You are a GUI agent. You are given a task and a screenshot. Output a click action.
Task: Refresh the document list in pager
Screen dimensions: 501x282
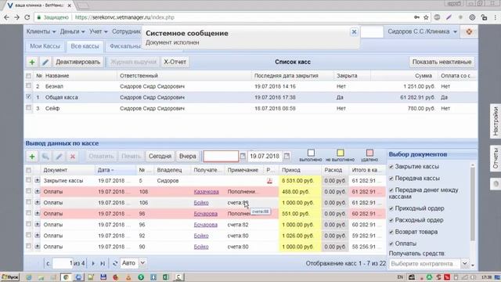[x=115, y=263]
